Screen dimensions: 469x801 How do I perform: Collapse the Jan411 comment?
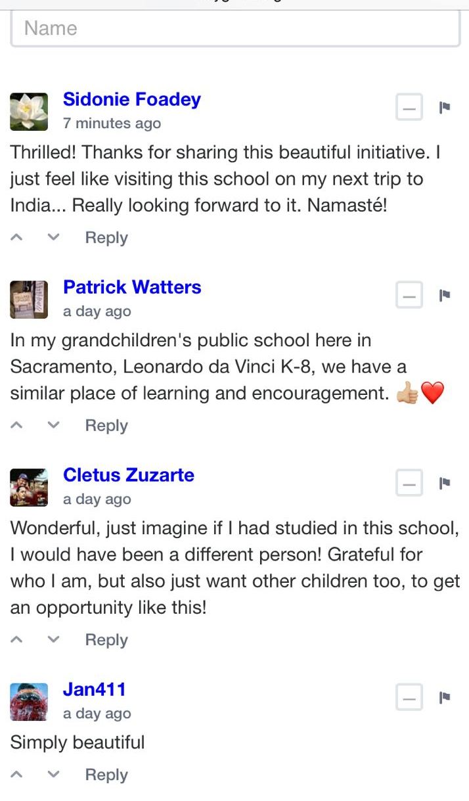click(409, 698)
